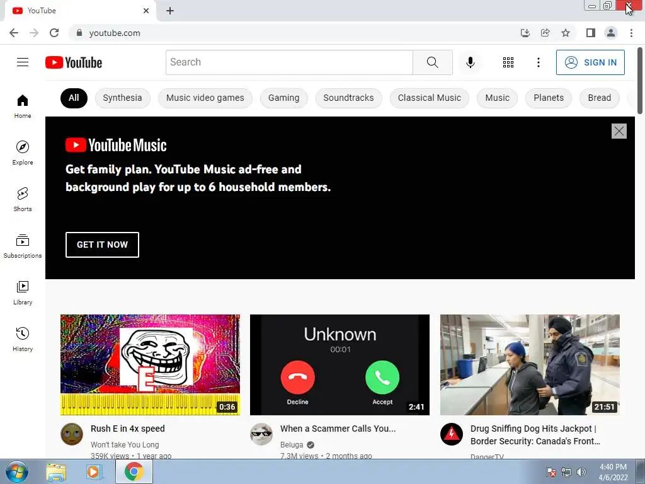
Task: Click the YouTube logo
Action: pos(74,62)
